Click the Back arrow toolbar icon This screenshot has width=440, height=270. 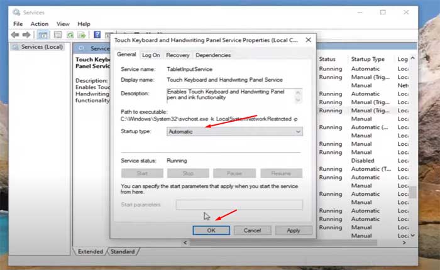[15, 35]
